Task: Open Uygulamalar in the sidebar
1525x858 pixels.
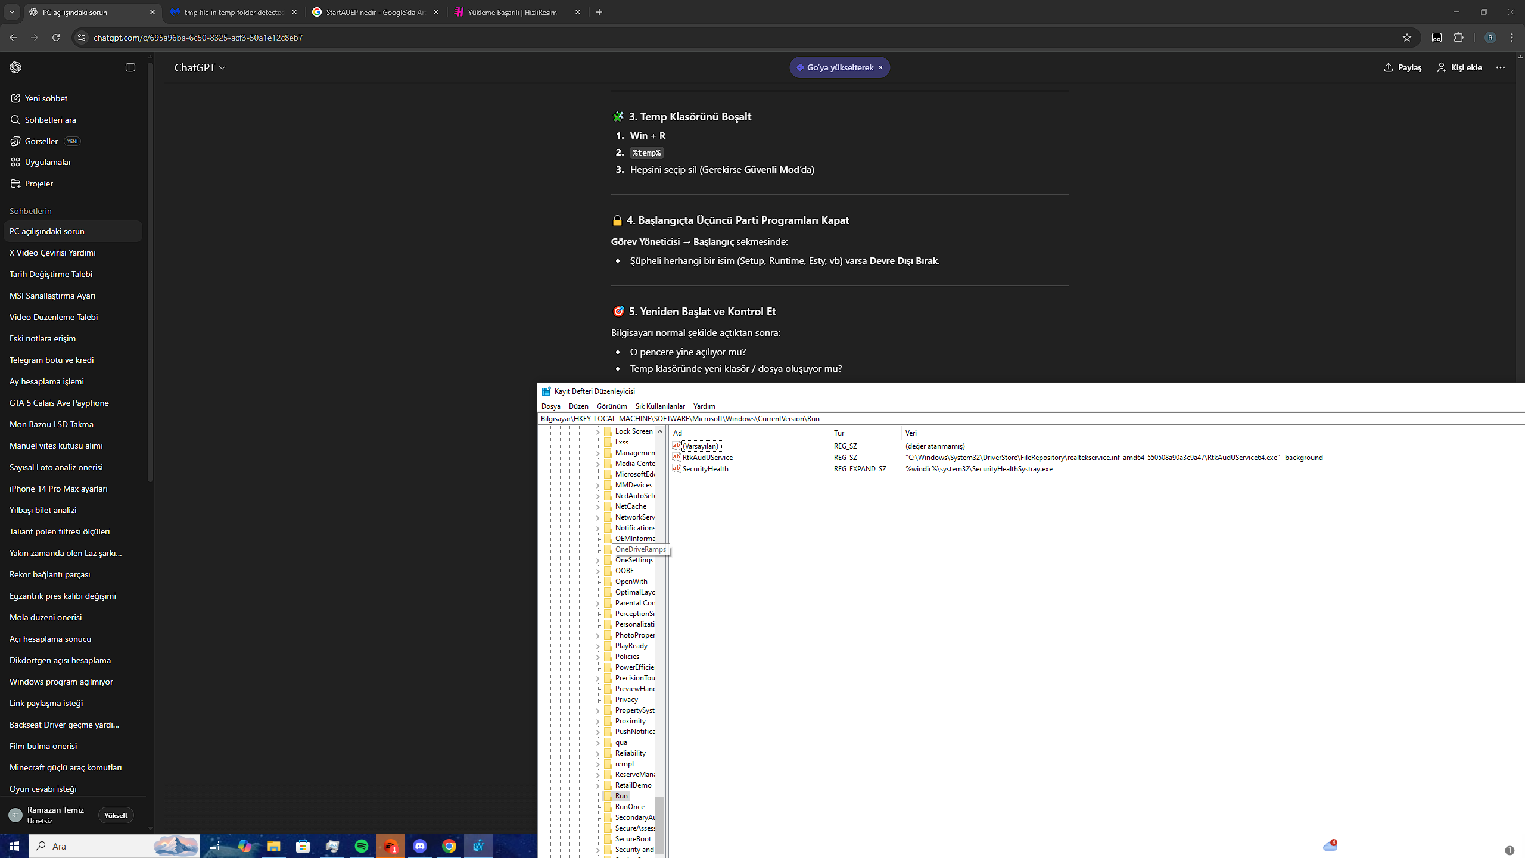Action: coord(73,162)
